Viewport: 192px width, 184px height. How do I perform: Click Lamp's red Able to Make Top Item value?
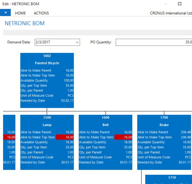65,137
